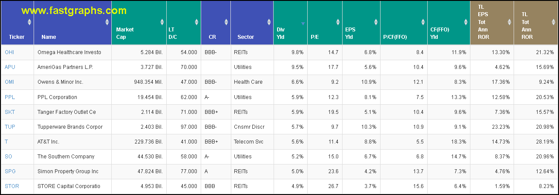Open the SPG ticker link
The height and width of the screenshot is (195, 559).
[10, 171]
